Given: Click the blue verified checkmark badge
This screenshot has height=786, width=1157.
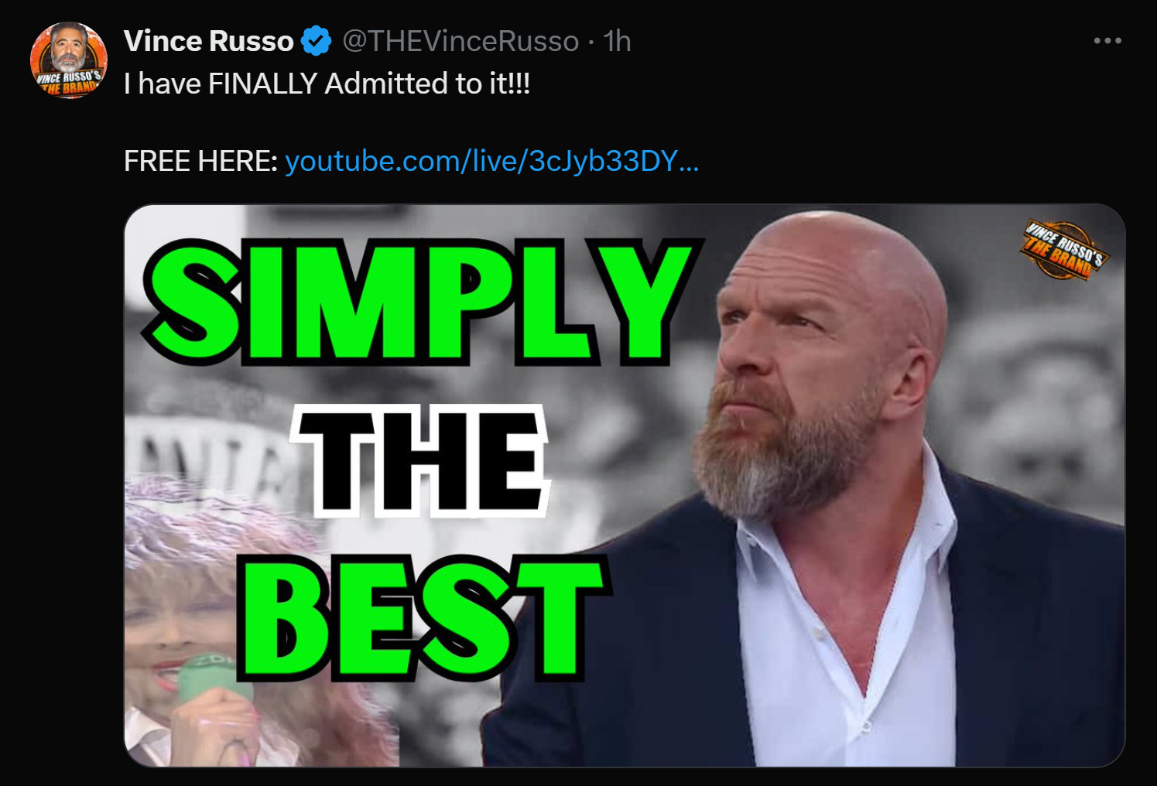Looking at the screenshot, I should pyautogui.click(x=316, y=41).
